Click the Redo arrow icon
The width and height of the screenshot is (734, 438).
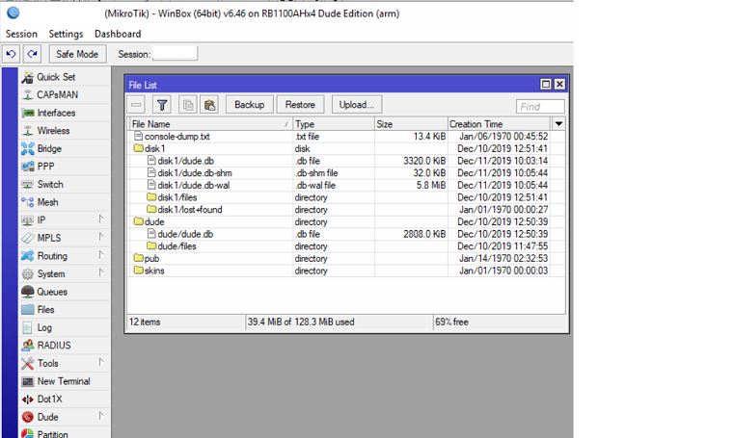tap(32, 54)
